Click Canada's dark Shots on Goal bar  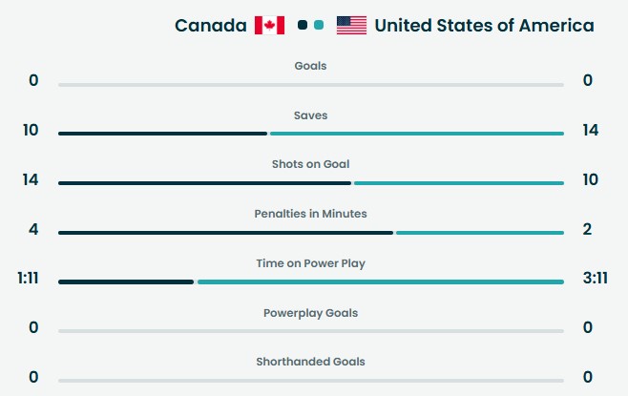click(x=204, y=183)
